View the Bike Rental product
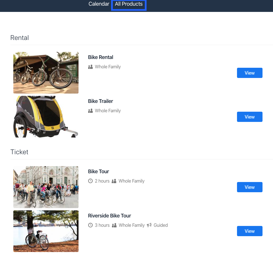273x256 pixels. click(x=249, y=73)
